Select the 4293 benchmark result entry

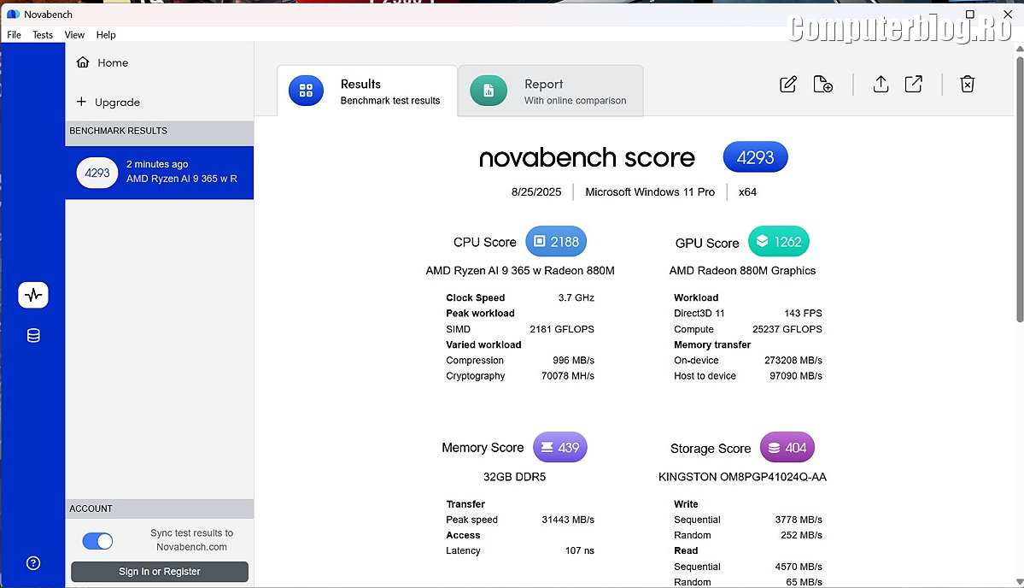pyautogui.click(x=160, y=173)
